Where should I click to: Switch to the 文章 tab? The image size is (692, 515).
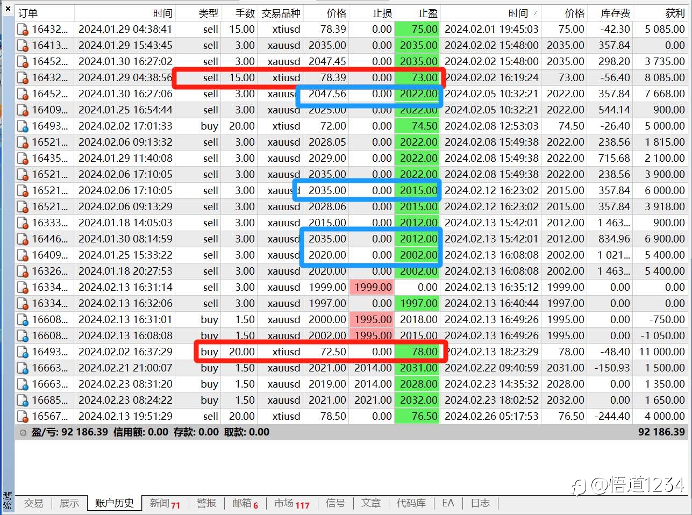click(x=371, y=503)
